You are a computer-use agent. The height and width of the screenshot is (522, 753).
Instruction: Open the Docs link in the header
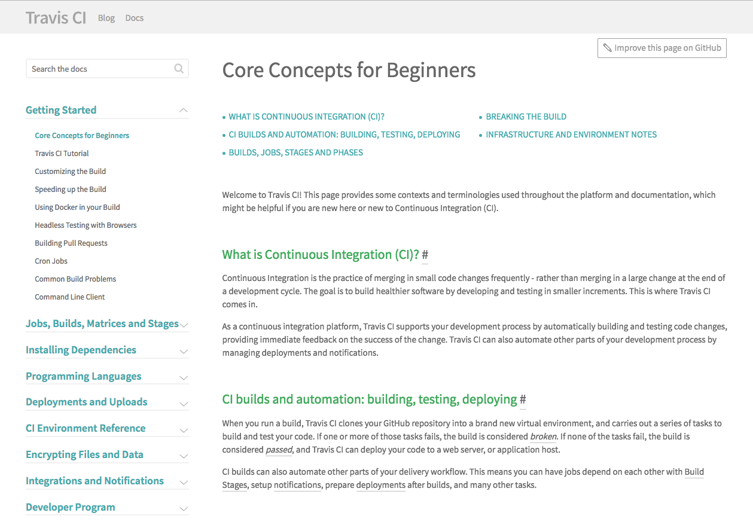[135, 18]
